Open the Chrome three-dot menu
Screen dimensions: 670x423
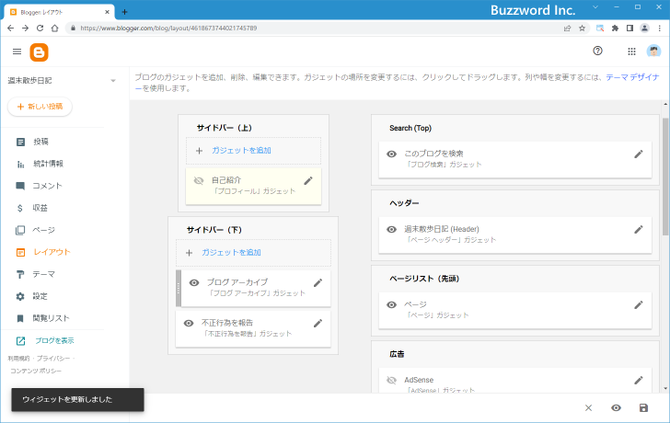point(660,29)
